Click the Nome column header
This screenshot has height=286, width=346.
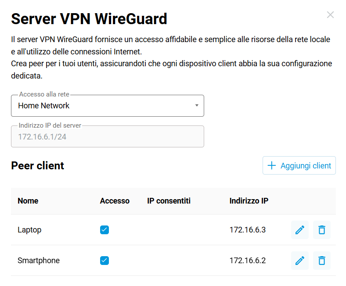point(28,201)
